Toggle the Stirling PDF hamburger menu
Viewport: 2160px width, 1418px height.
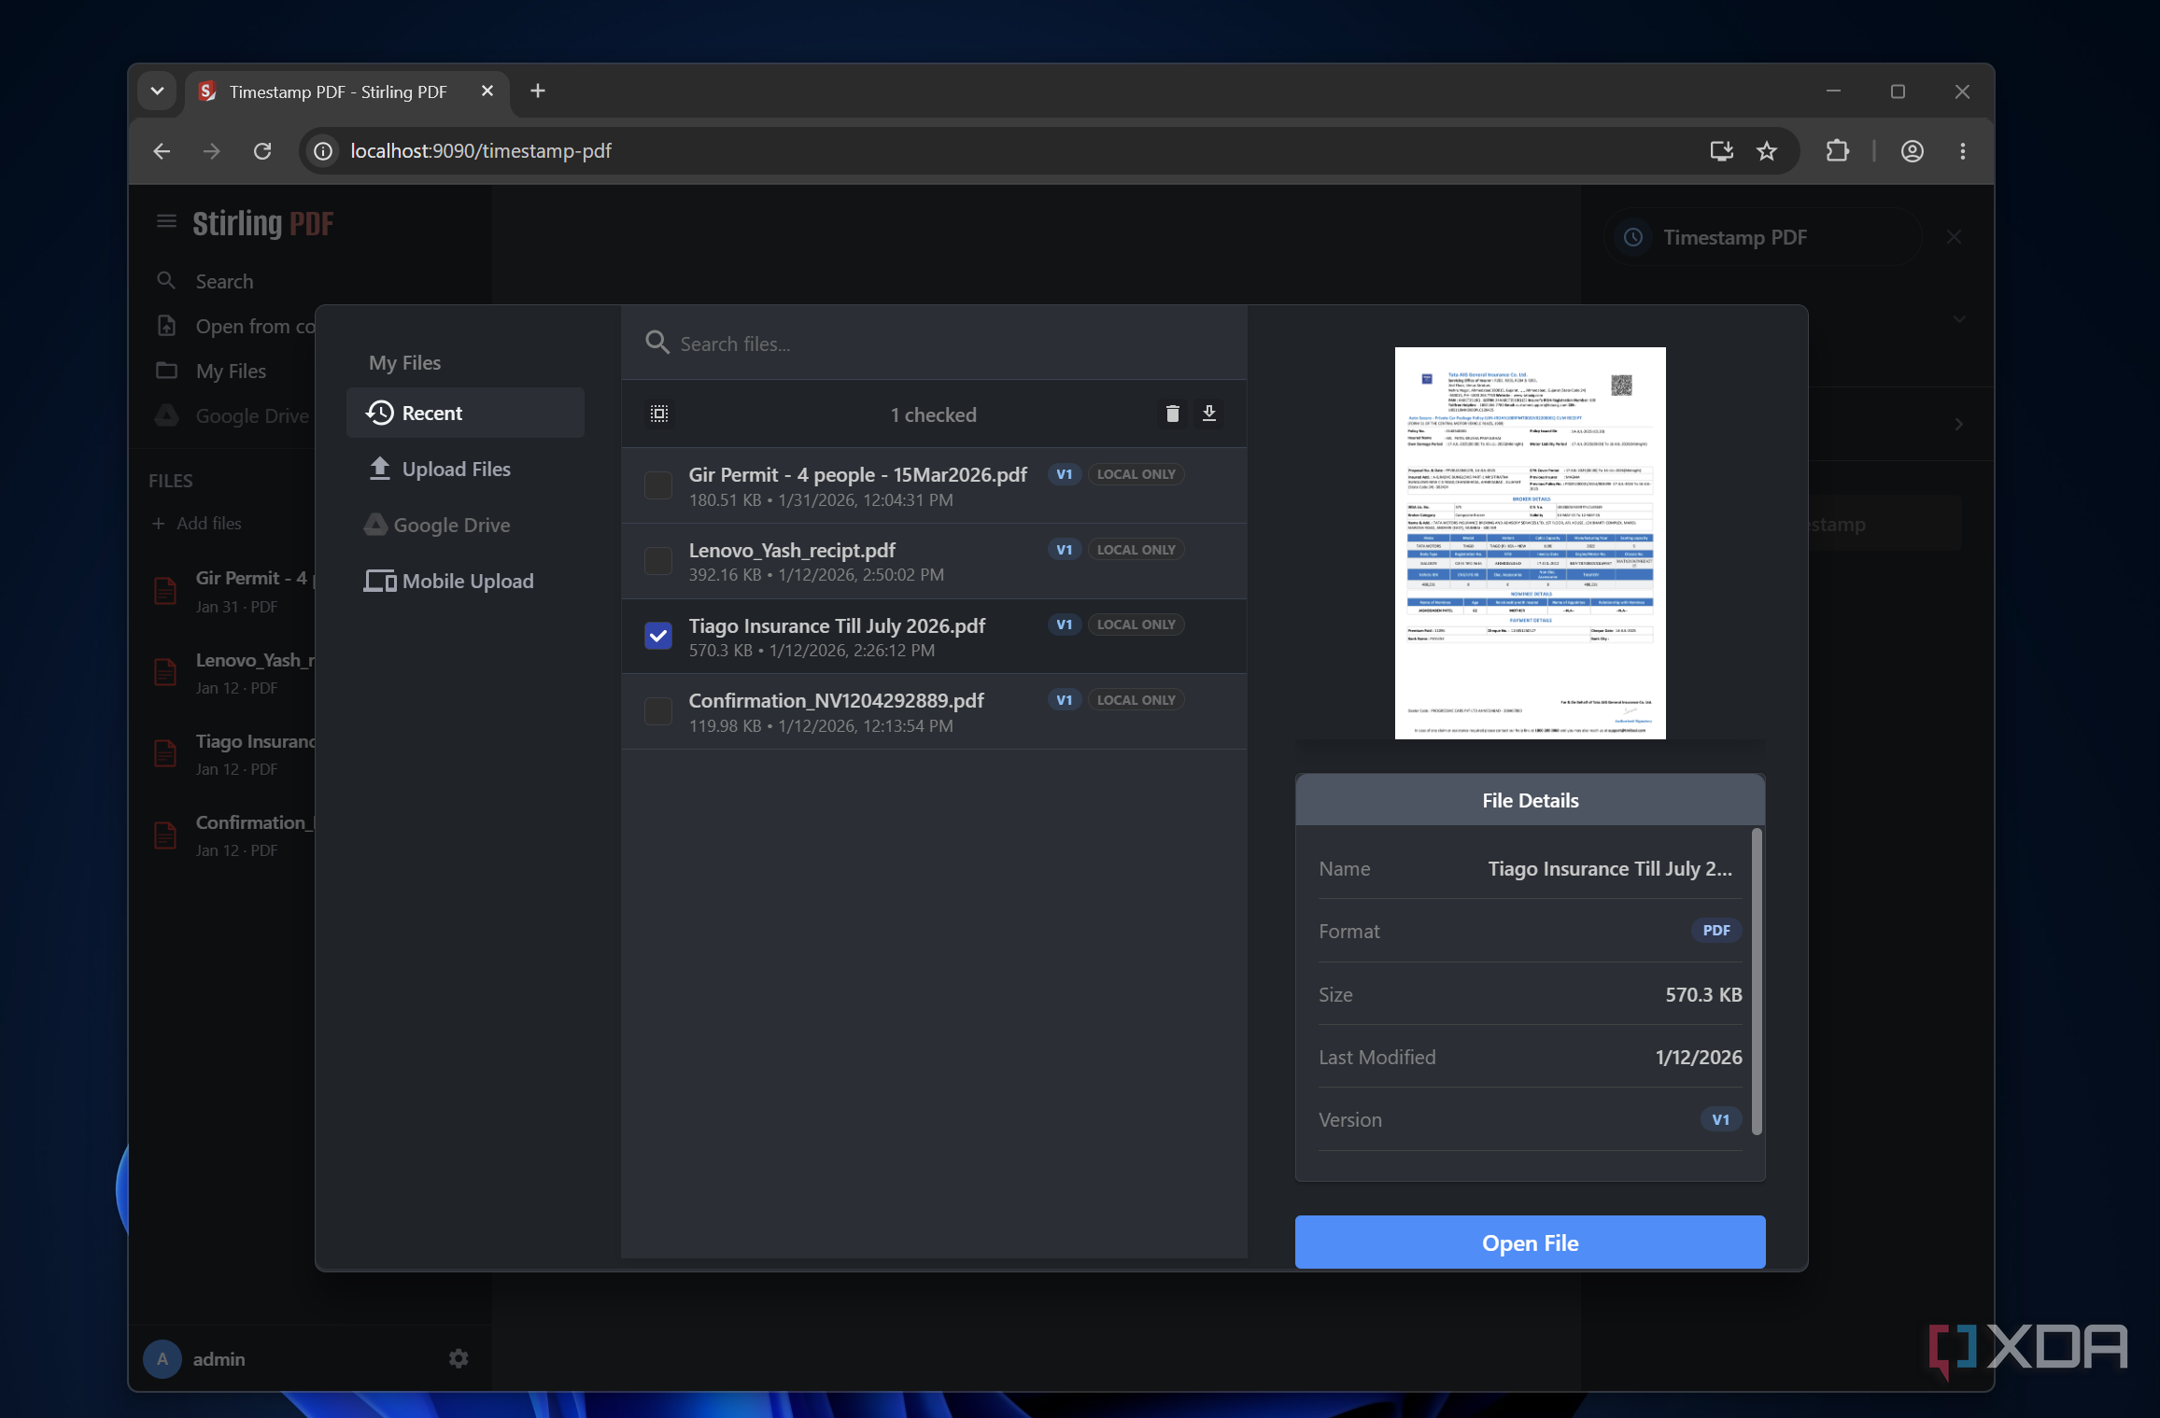(166, 221)
